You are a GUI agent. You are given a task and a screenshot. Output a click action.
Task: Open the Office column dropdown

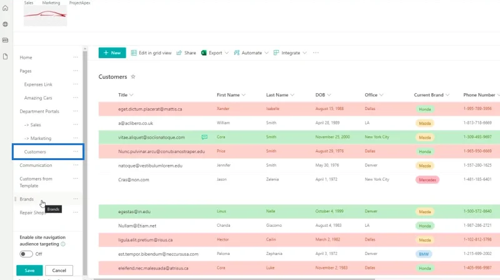(381, 95)
